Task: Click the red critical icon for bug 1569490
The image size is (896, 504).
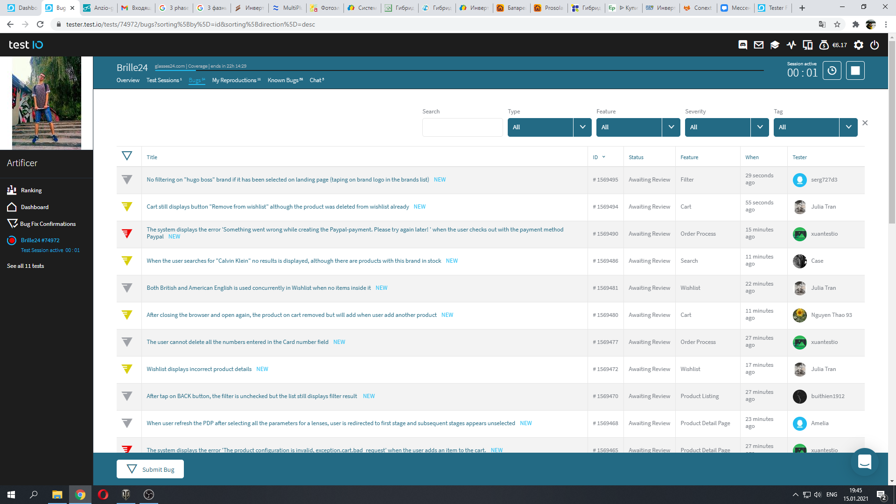Action: point(127,234)
